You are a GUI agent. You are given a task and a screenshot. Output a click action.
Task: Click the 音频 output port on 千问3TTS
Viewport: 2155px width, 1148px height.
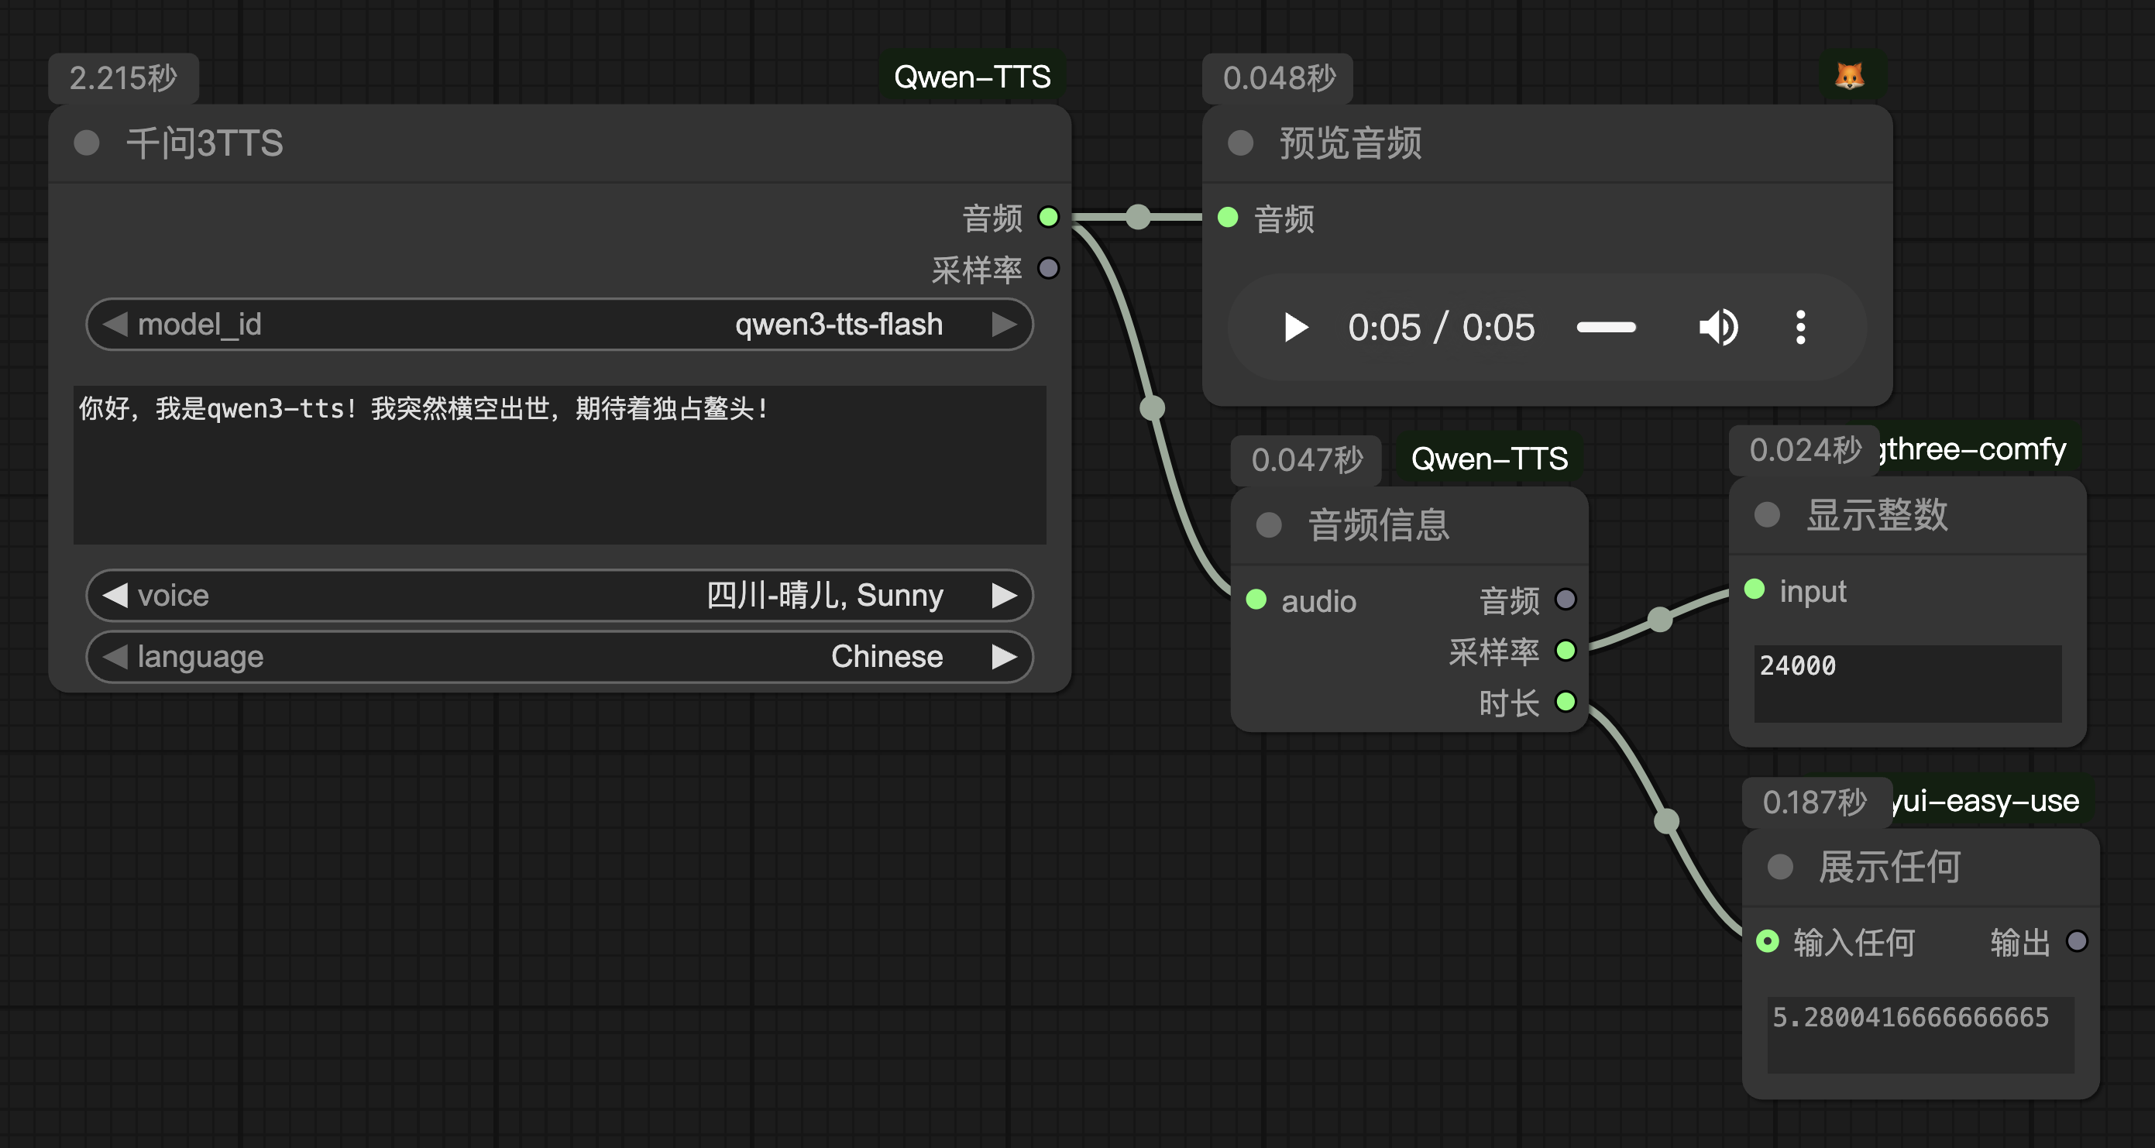[x=1048, y=218]
